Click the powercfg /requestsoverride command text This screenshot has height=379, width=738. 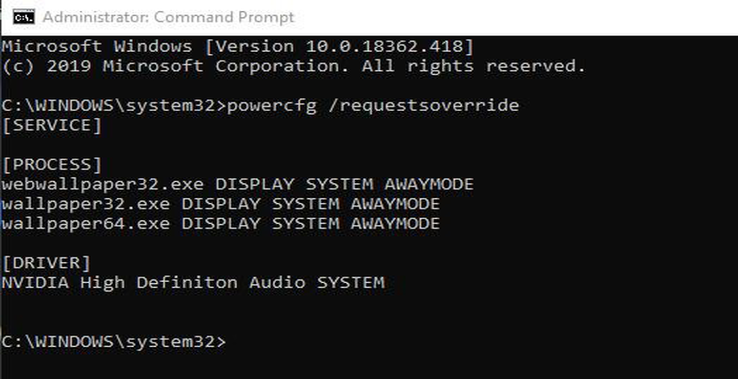tap(373, 106)
